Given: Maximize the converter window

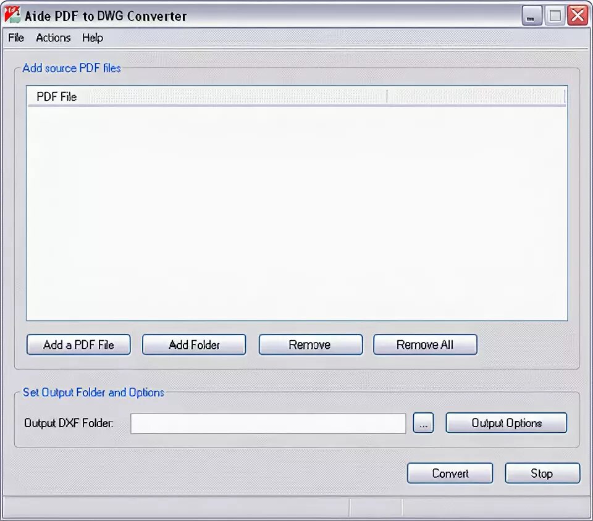Looking at the screenshot, I should click(x=555, y=16).
